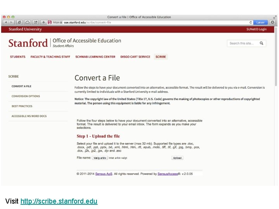Image resolution: width=279 pixels, height=209 pixels.
Task: Click the share icon in toolbar
Action: 36,22
